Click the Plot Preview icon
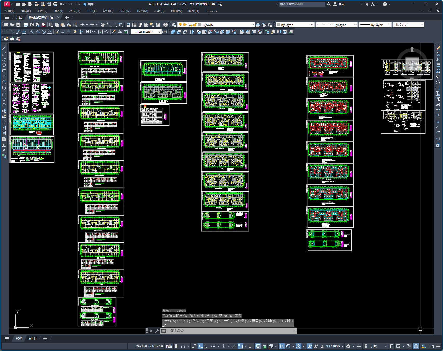 (31, 25)
